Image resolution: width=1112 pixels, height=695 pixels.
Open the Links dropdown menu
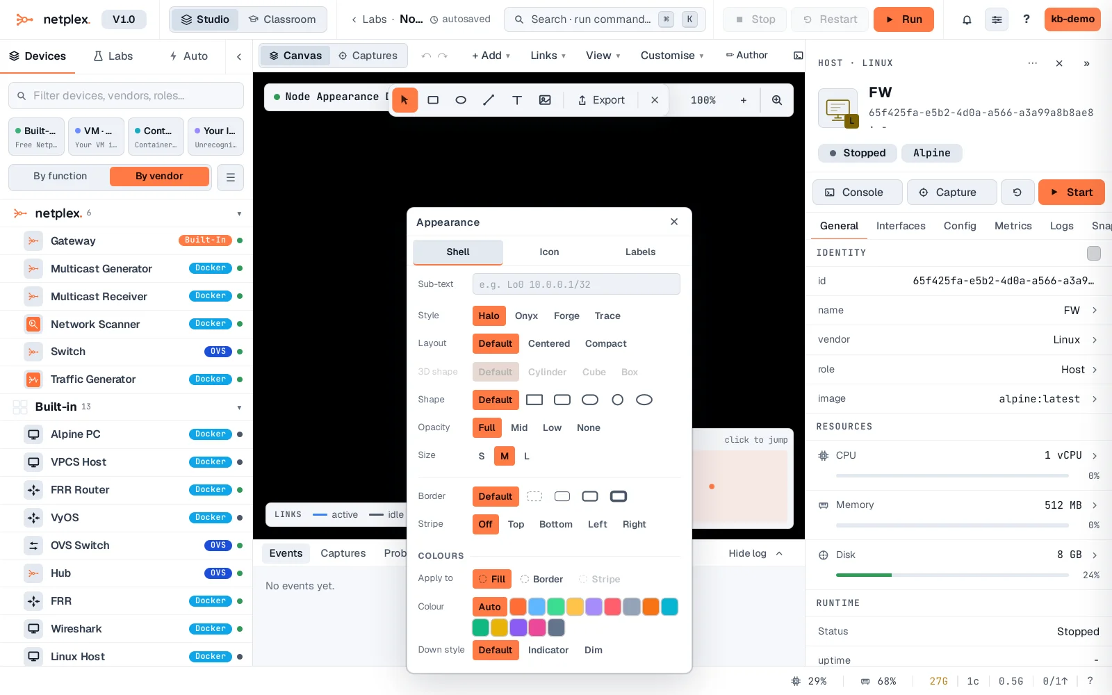coord(548,56)
